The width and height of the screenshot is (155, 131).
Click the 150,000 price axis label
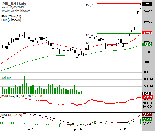(x=147, y=12)
